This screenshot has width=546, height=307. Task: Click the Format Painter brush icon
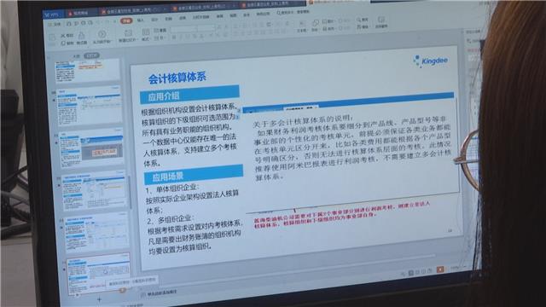tap(82, 36)
